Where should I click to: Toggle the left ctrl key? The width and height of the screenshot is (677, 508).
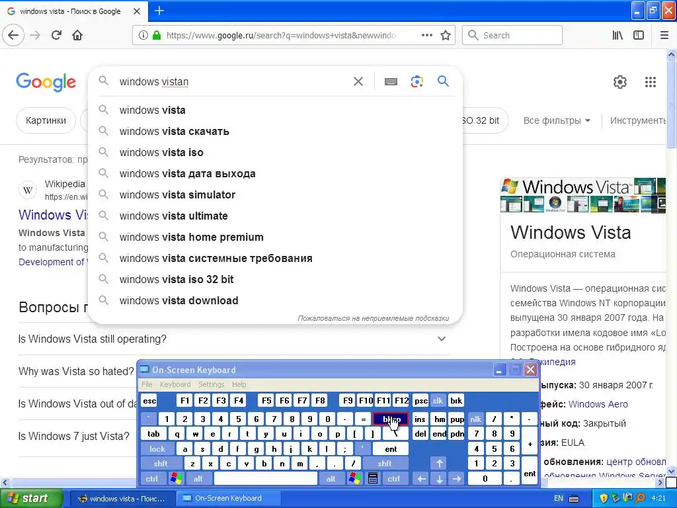coord(152,479)
